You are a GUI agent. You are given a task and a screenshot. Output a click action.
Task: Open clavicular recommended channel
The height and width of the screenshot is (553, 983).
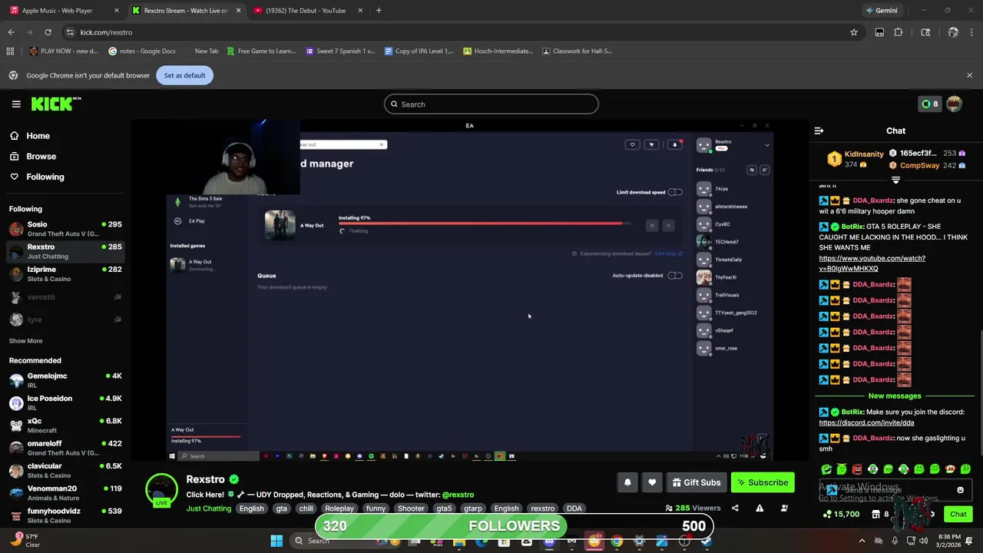click(x=65, y=470)
